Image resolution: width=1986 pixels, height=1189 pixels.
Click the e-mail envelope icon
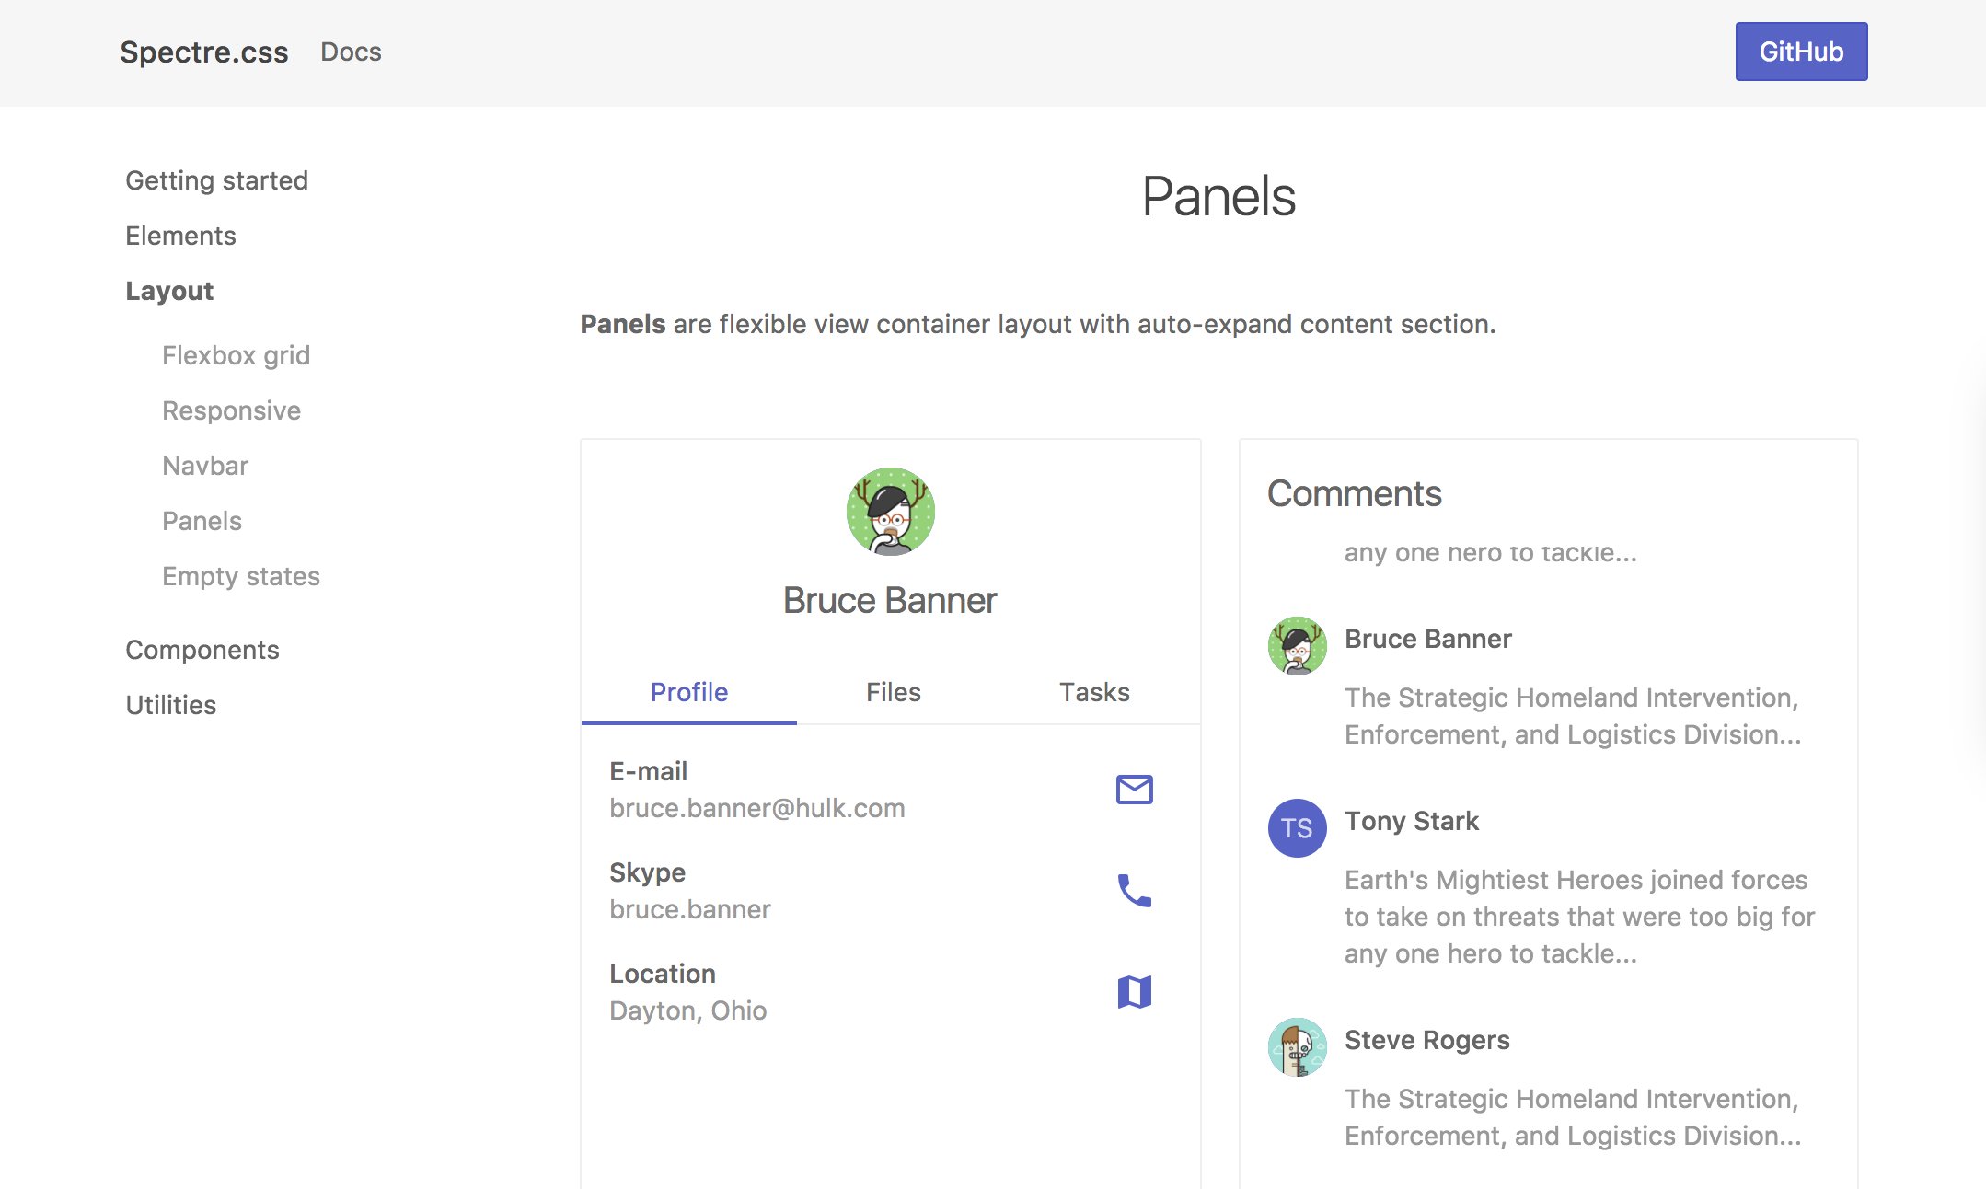tap(1134, 790)
